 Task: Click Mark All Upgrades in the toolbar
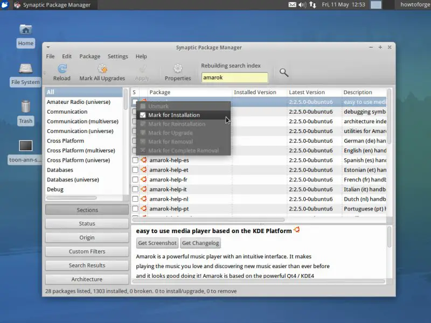[x=102, y=73]
